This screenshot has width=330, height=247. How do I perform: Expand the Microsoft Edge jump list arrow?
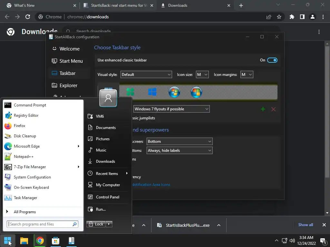click(79, 146)
